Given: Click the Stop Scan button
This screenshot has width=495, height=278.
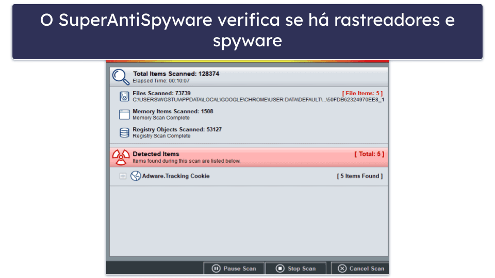Looking at the screenshot, I should pyautogui.click(x=295, y=268).
